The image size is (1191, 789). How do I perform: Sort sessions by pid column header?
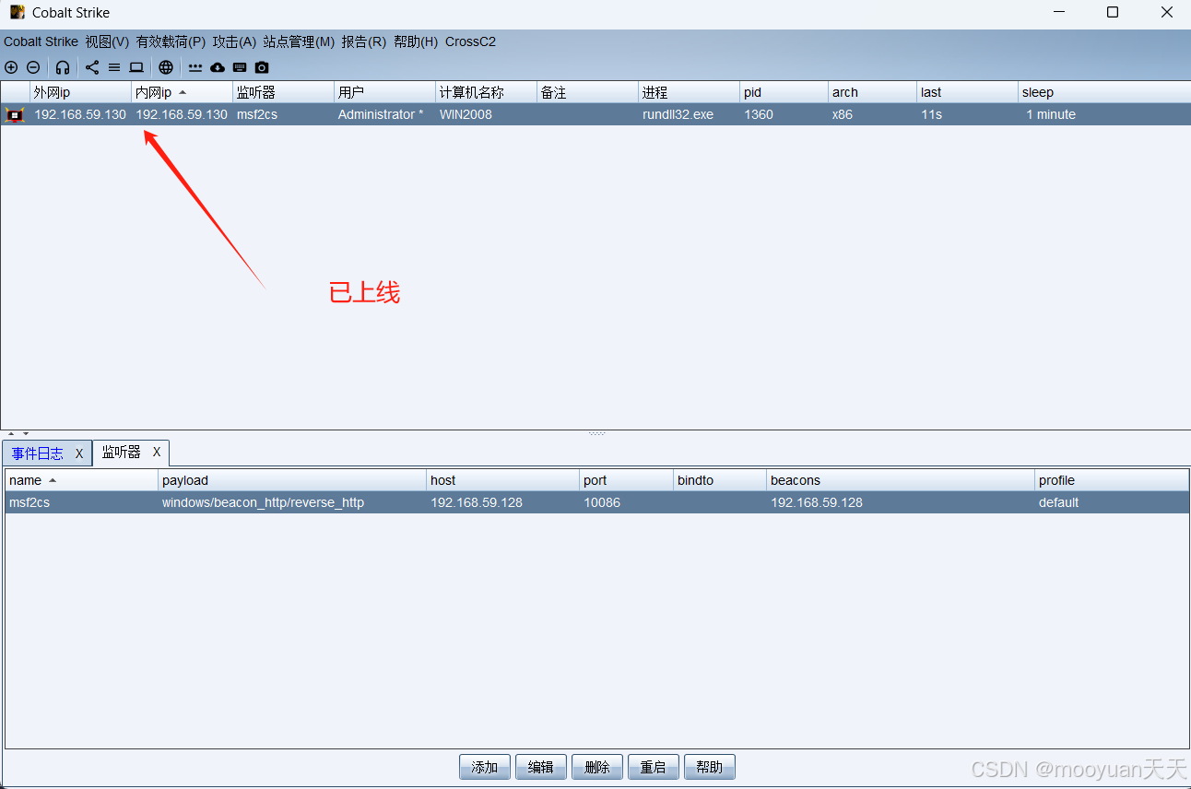point(784,92)
